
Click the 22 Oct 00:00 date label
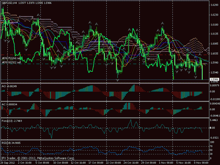click(113, 163)
